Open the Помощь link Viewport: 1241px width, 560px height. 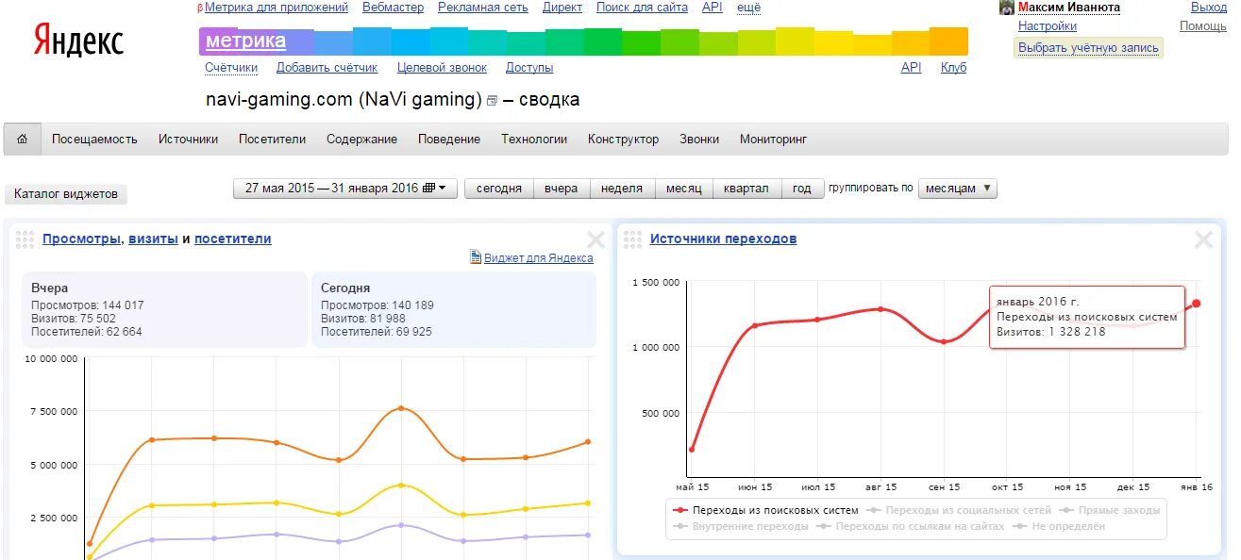[x=1203, y=26]
